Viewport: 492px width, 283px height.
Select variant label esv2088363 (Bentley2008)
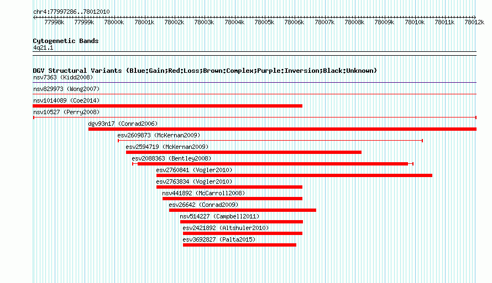[171, 158]
